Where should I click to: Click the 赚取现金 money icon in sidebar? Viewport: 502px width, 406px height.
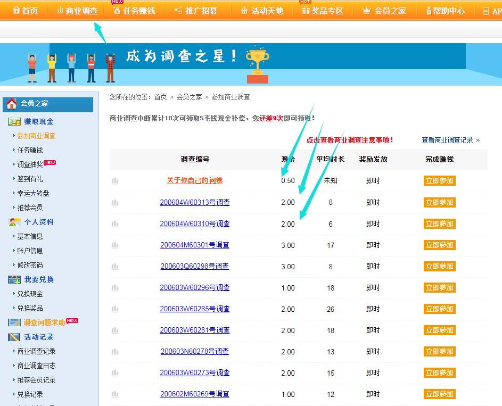point(14,122)
